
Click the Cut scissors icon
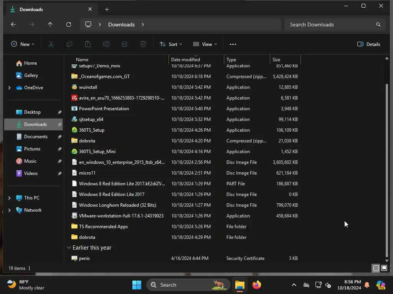point(51,44)
